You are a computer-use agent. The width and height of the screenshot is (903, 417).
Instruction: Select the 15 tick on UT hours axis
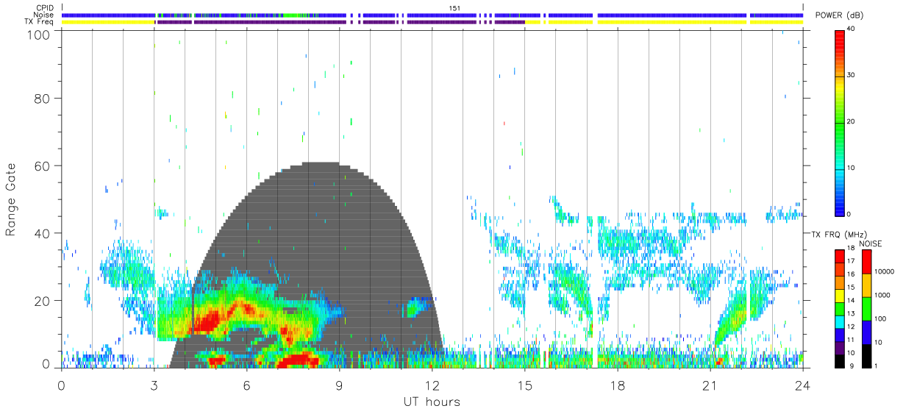click(x=524, y=385)
